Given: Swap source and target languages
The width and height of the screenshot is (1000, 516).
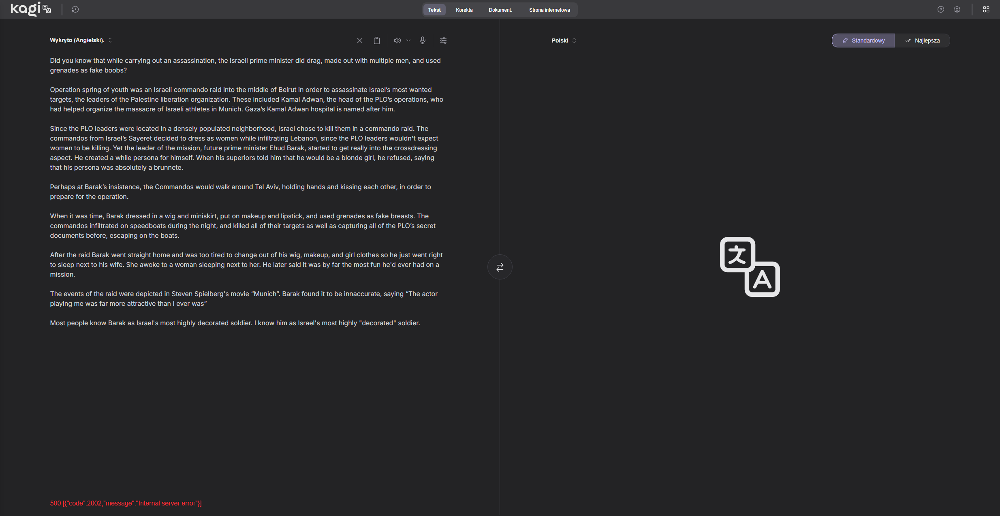Looking at the screenshot, I should coord(500,267).
